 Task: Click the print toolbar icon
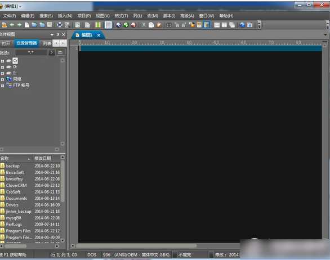(x=60, y=25)
